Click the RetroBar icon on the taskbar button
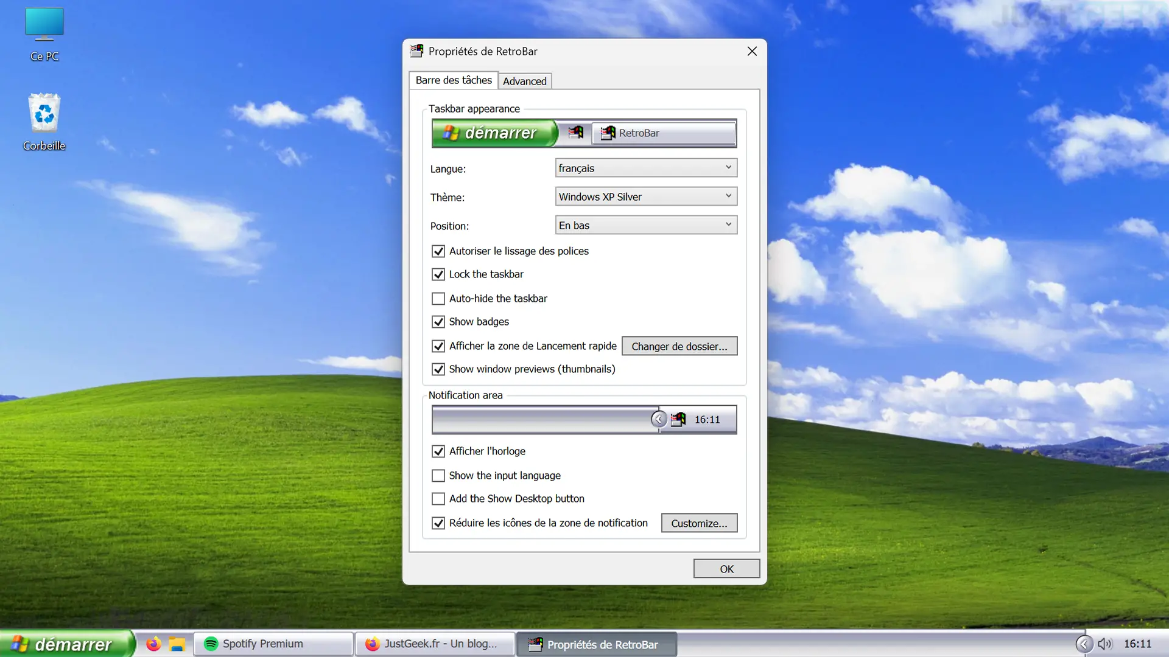This screenshot has width=1169, height=657. click(x=535, y=644)
